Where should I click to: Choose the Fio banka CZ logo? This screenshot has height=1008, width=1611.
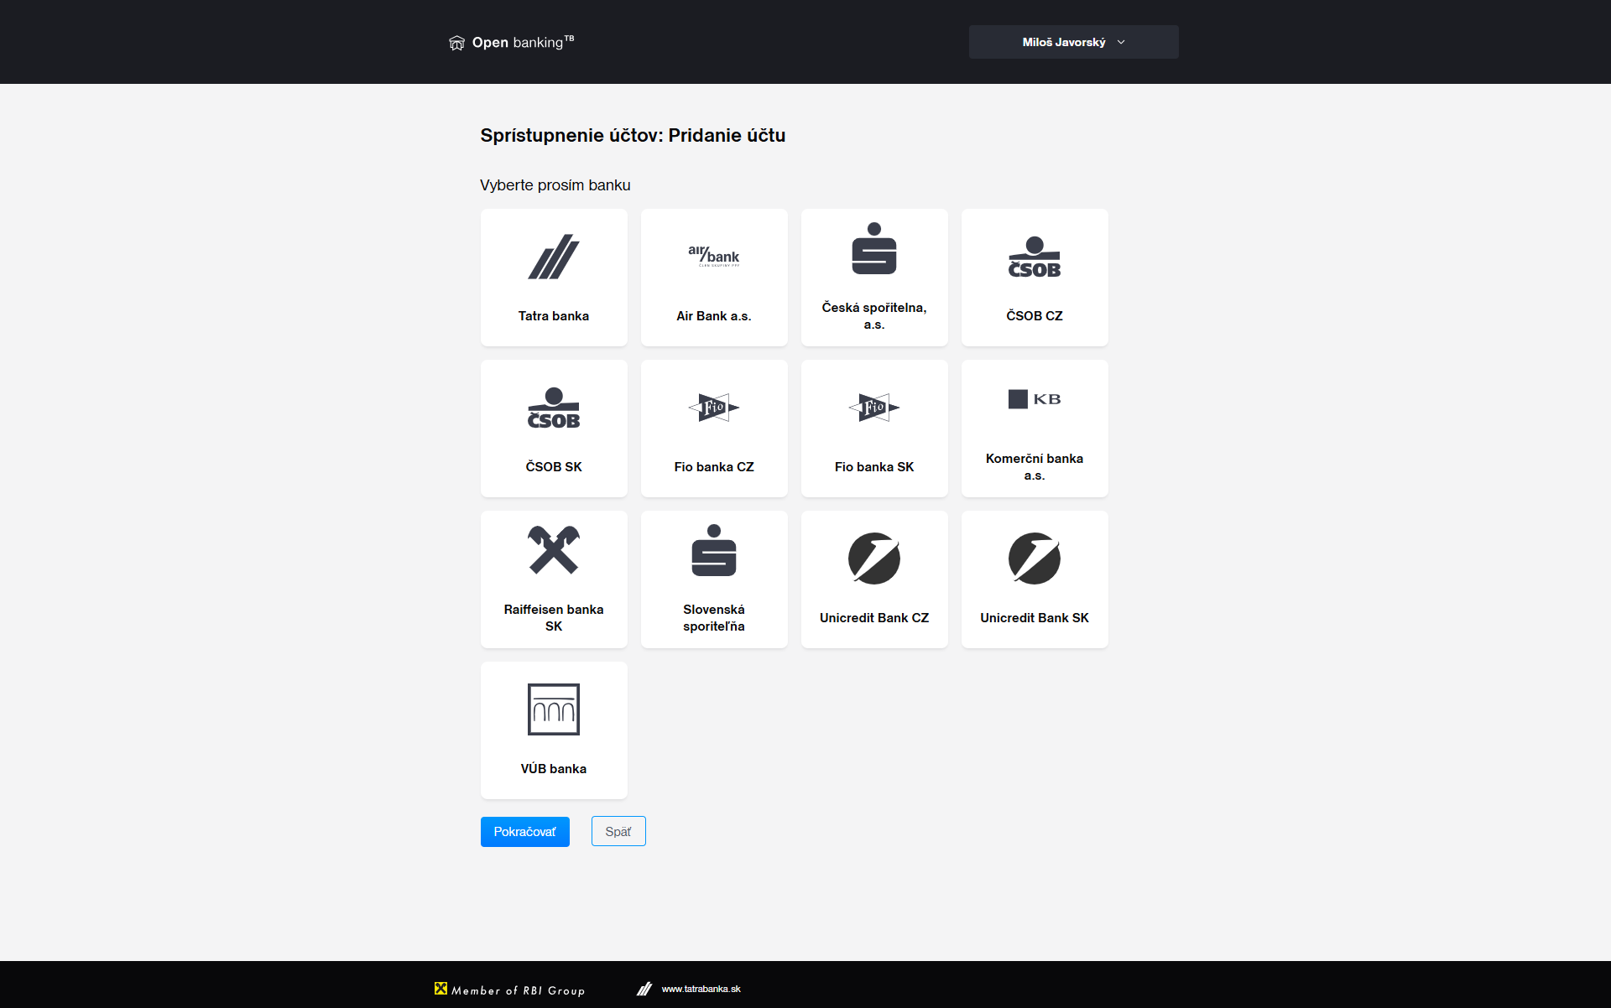point(714,408)
